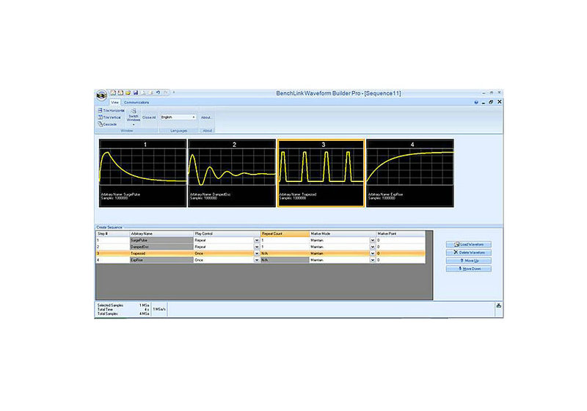
Task: Click the Marker Point column header
Action: point(400,233)
